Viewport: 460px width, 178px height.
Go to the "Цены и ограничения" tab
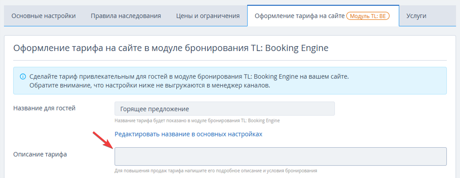click(x=208, y=16)
